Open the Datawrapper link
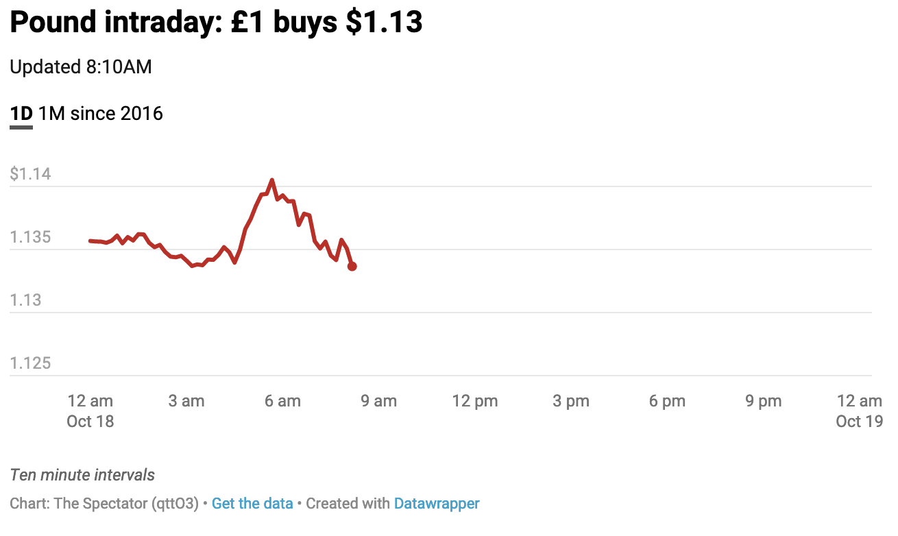Image resolution: width=898 pixels, height=536 pixels. tap(437, 504)
